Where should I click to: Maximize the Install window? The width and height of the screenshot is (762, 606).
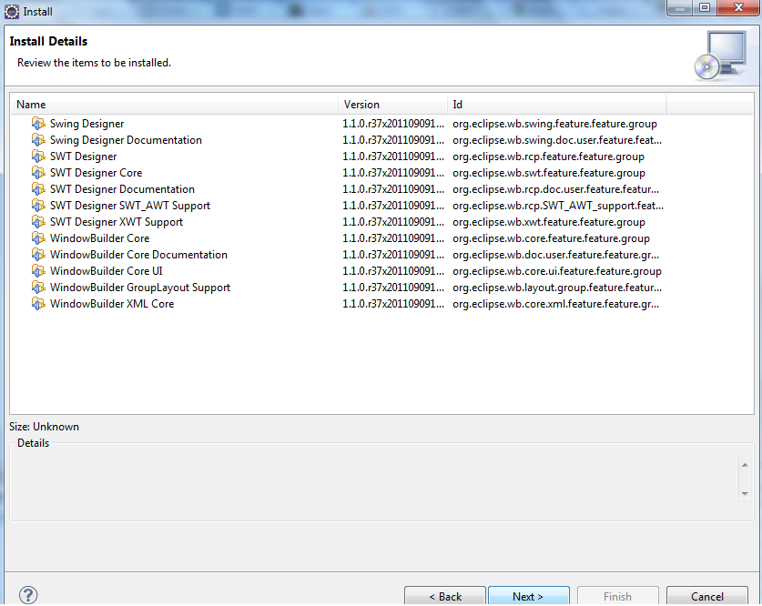[704, 8]
